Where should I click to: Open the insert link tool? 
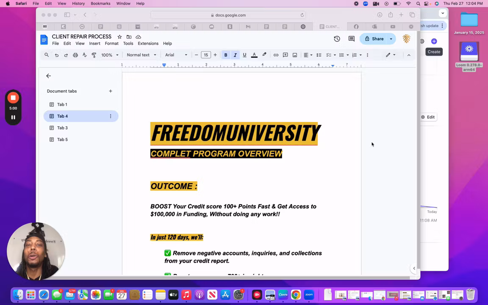(276, 55)
